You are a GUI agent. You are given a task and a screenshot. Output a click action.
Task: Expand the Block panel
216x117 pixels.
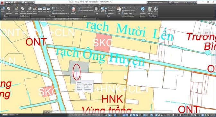(x=6, y=16)
